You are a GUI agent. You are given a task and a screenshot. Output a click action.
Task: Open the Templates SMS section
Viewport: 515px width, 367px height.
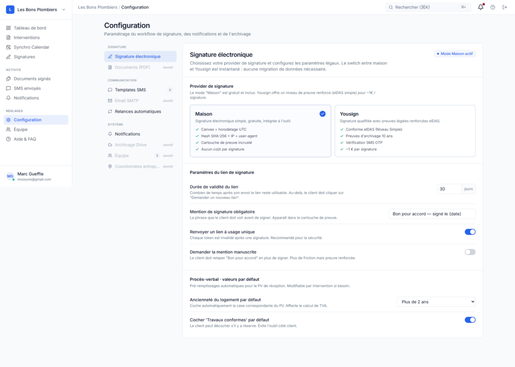tap(140, 89)
